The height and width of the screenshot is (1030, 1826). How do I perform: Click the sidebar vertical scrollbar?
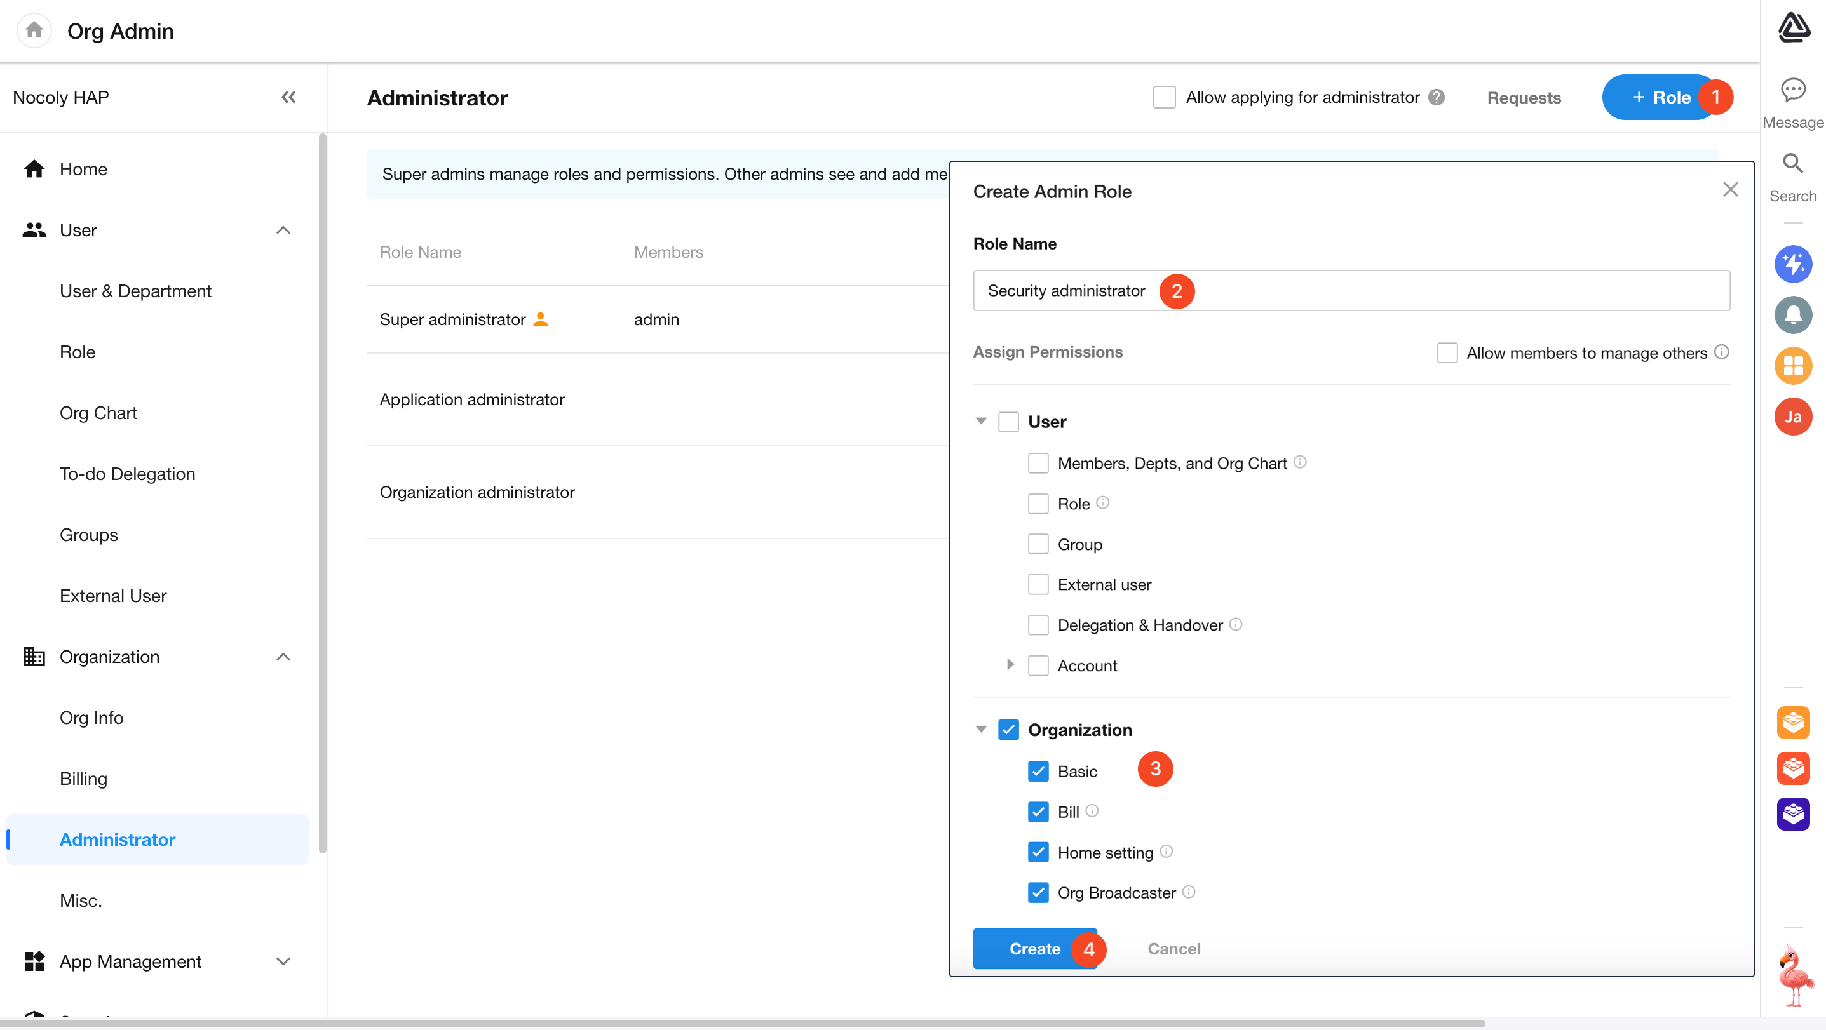coord(323,496)
